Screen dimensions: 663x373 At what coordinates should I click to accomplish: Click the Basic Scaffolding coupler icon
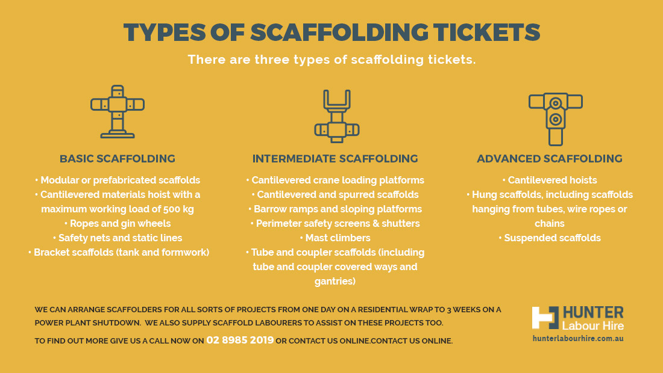[118, 112]
